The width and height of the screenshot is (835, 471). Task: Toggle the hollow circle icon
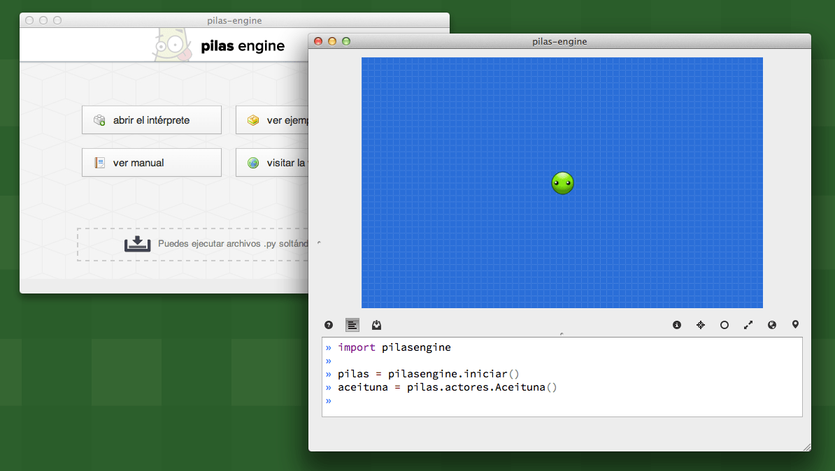[725, 325]
